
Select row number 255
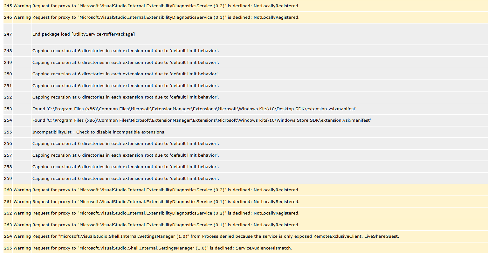[8, 132]
